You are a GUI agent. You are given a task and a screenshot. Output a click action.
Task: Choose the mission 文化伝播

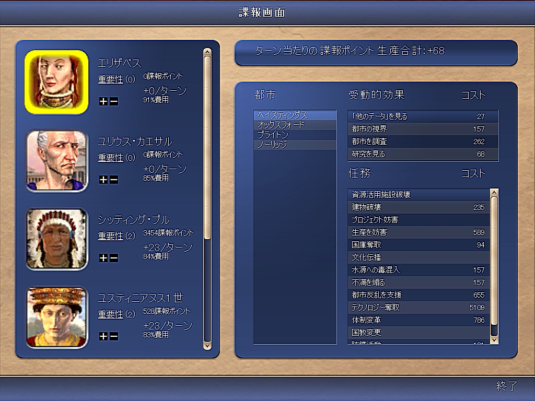click(419, 257)
